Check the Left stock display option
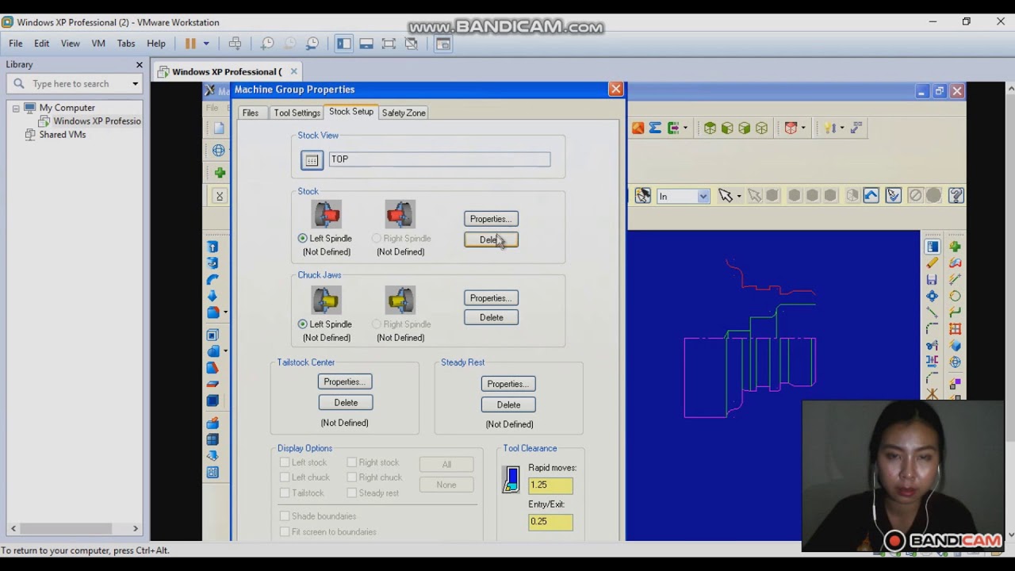 (x=285, y=462)
